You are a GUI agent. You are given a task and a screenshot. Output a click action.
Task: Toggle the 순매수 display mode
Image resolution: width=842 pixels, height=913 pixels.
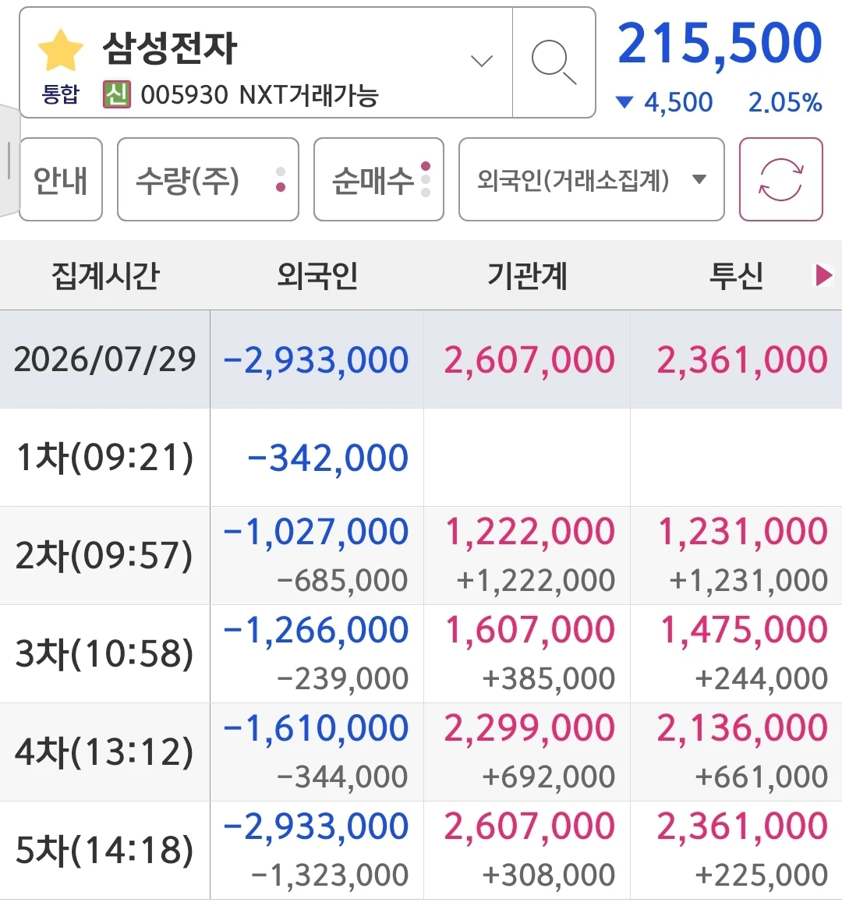point(378,179)
